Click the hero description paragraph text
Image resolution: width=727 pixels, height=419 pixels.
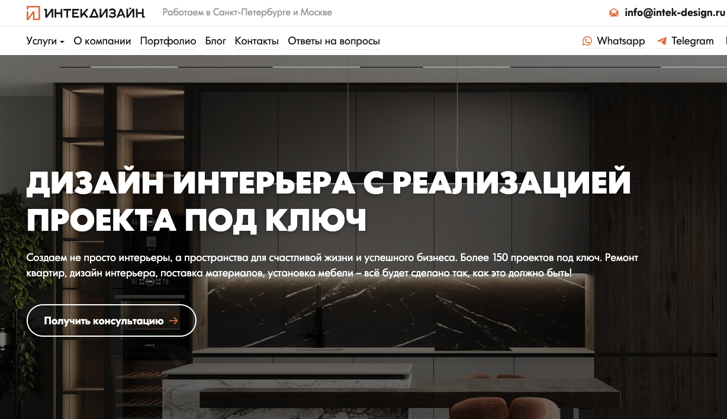(332, 266)
